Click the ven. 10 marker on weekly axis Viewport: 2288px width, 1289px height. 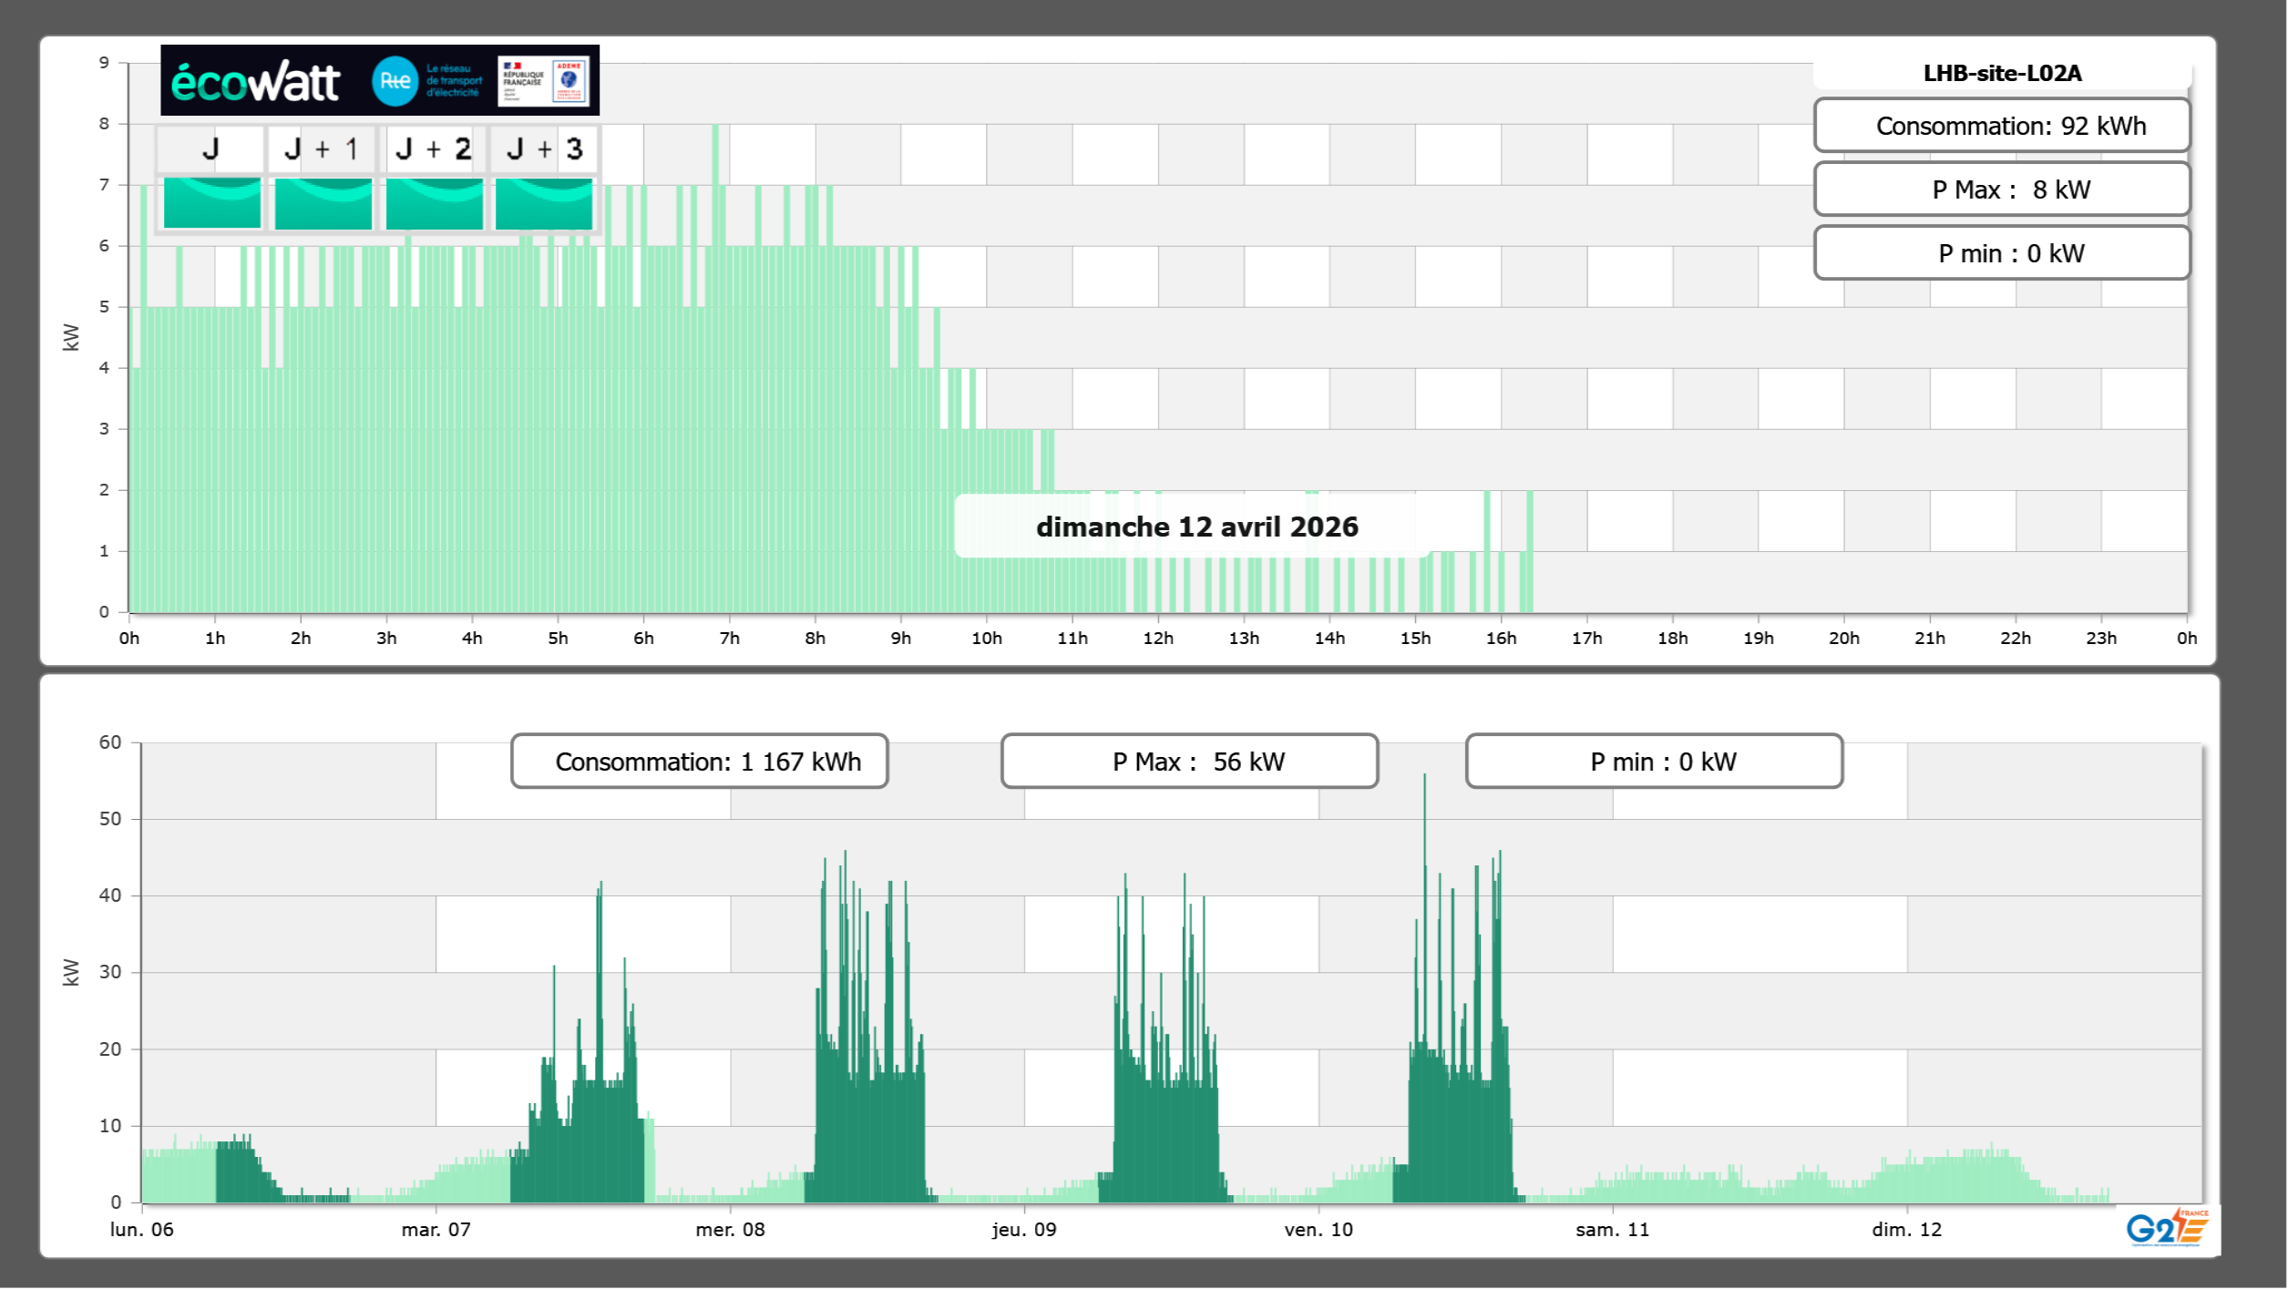tap(1318, 1229)
